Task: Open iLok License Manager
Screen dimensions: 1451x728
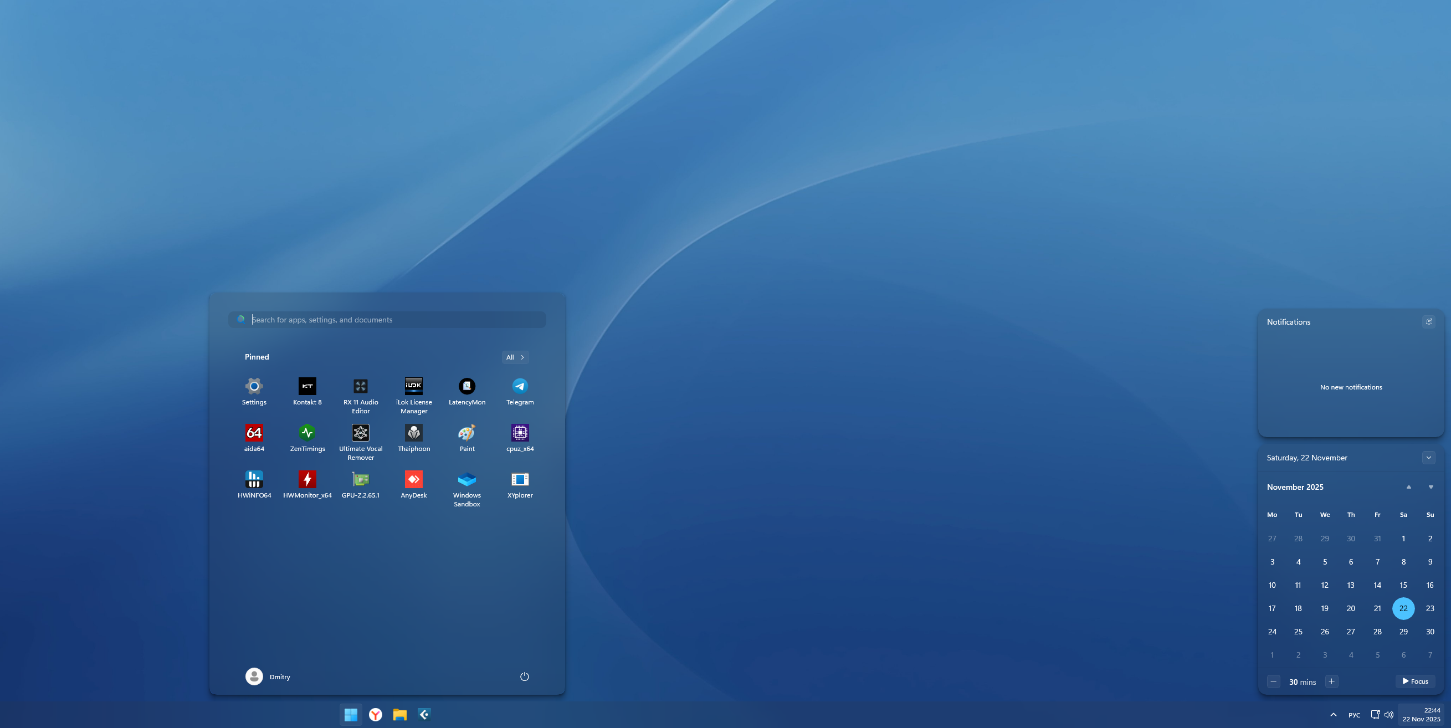Action: (x=413, y=387)
